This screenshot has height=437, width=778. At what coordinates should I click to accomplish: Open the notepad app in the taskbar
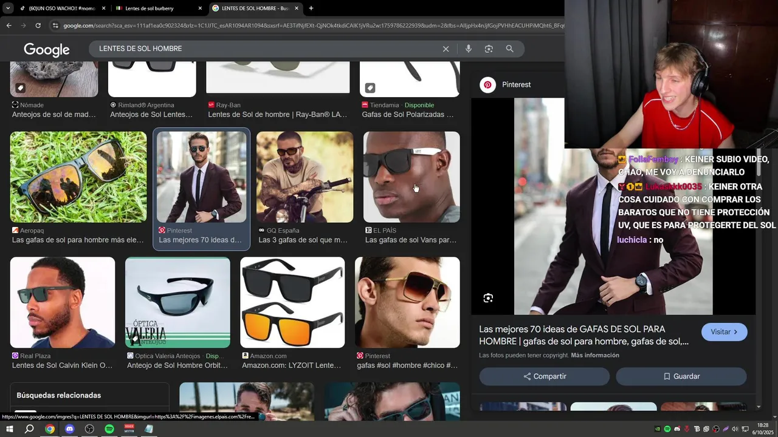(149, 429)
